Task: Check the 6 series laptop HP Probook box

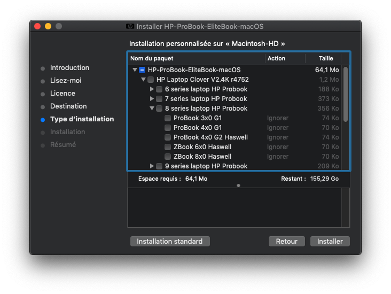Action: tap(159, 89)
